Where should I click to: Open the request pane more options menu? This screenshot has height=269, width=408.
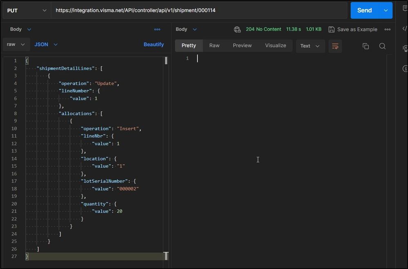tap(157, 29)
